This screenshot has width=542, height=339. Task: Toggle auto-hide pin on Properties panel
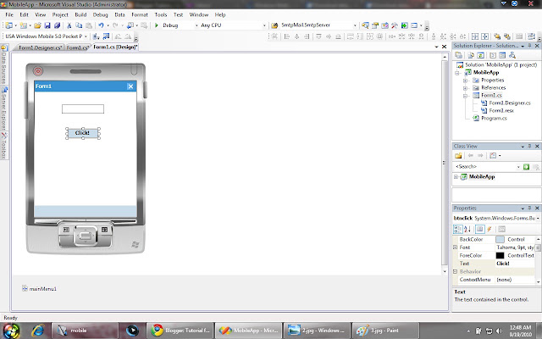tap(529, 208)
